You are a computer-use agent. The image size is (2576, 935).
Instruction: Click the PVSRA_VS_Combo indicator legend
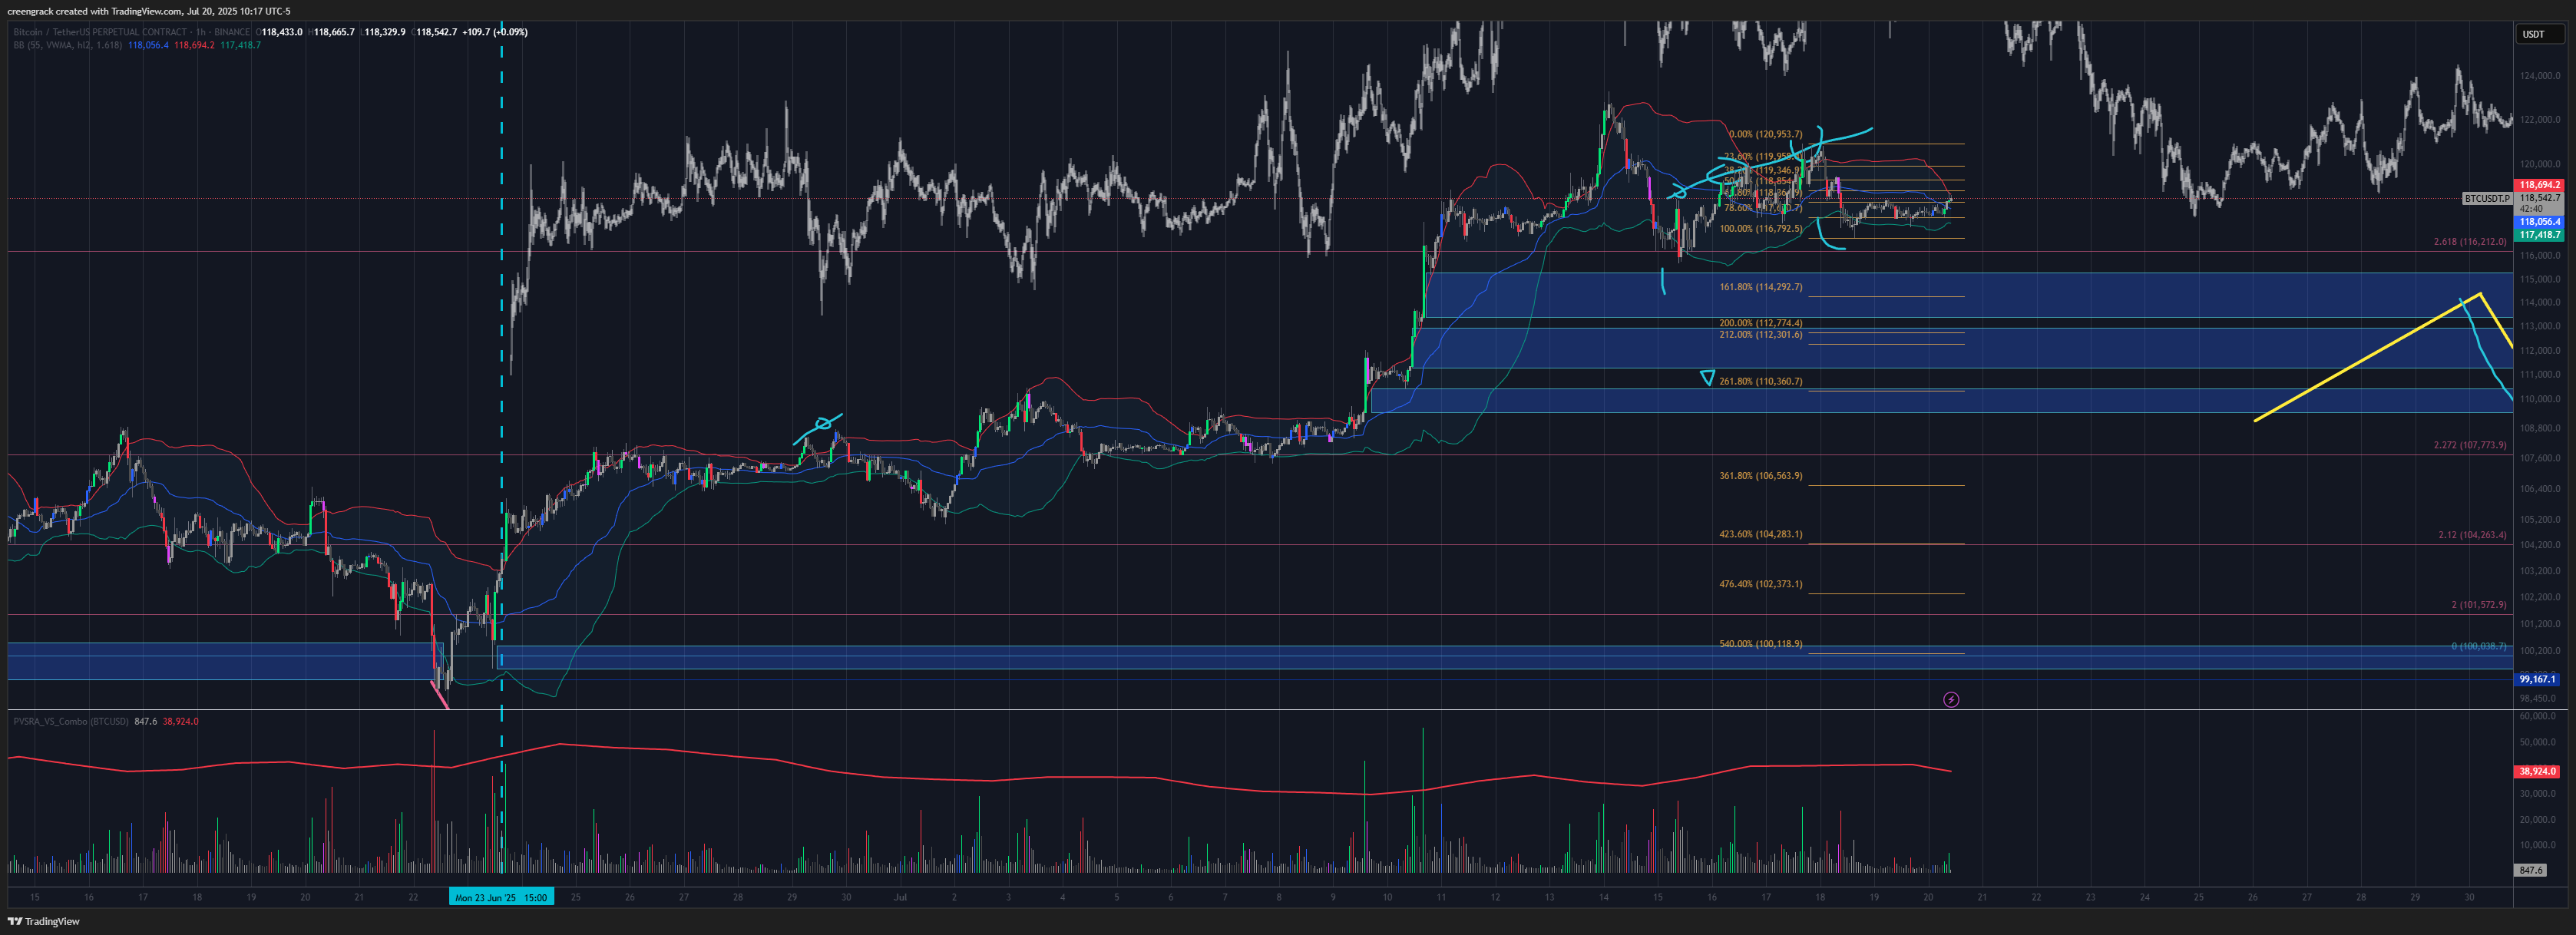click(x=70, y=721)
